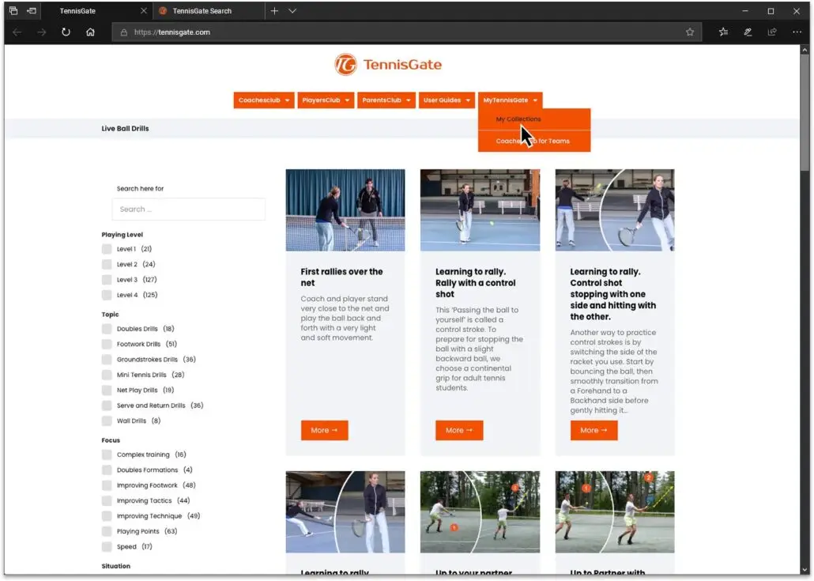Enable the Footwork Drills filter
This screenshot has height=581, width=814.
pos(107,344)
